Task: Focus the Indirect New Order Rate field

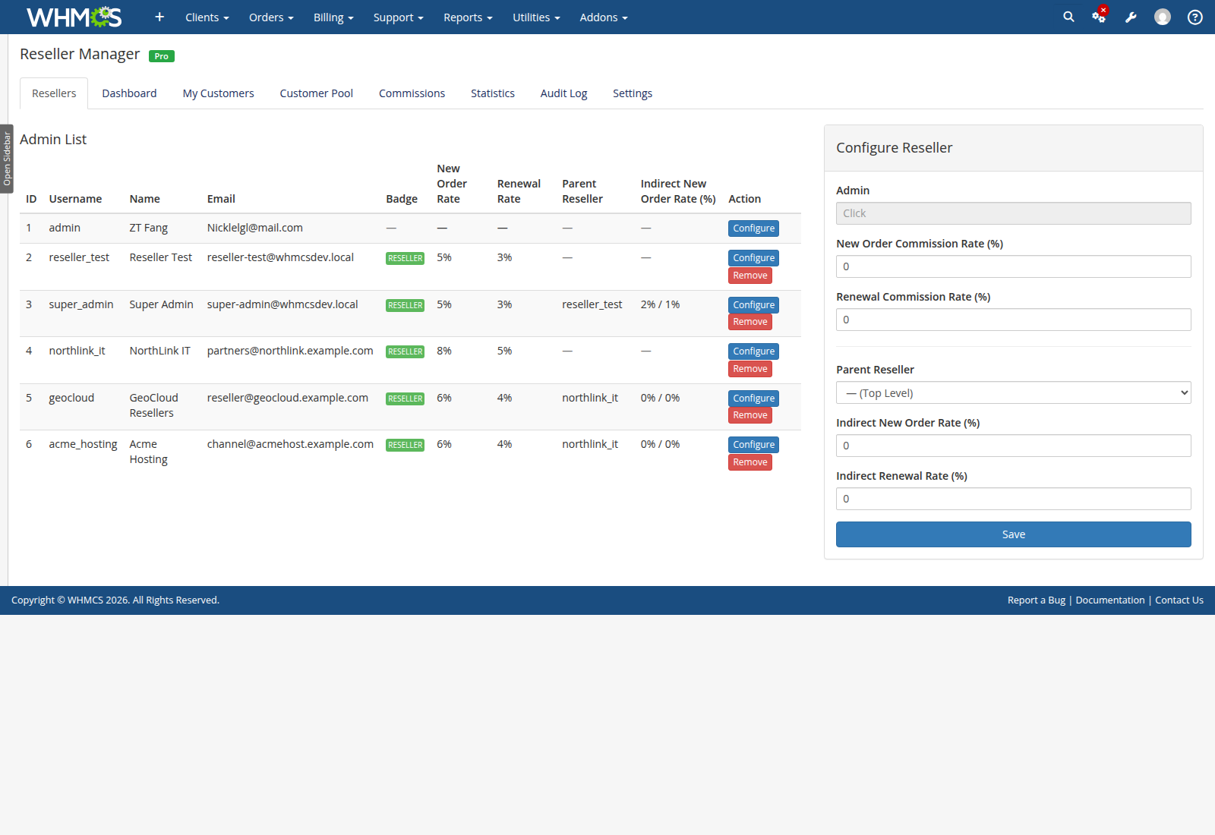Action: point(1013,446)
